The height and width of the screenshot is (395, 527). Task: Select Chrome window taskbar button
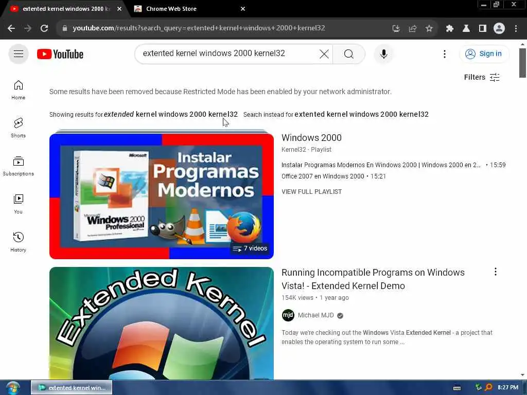pos(72,388)
